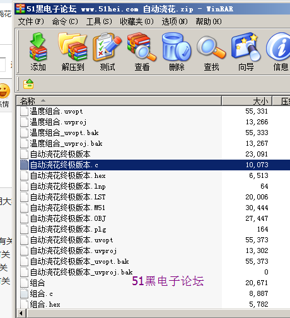Open the 收藏夹(O) menu

(137, 21)
